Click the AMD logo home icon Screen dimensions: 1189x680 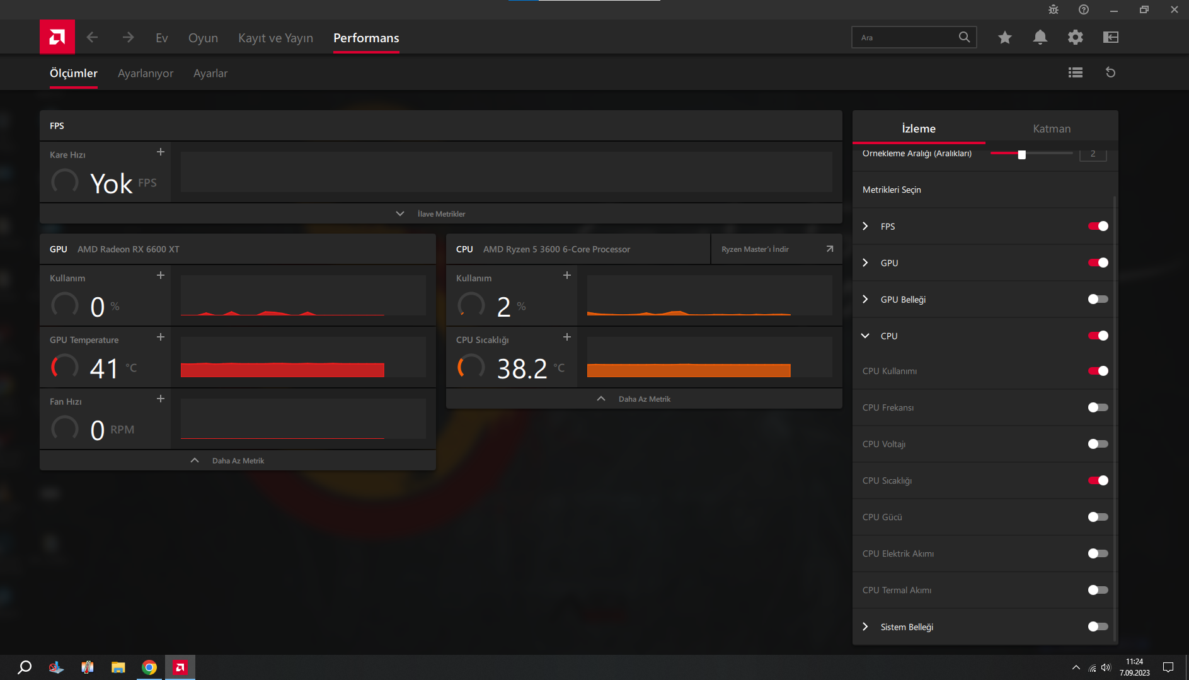[57, 37]
